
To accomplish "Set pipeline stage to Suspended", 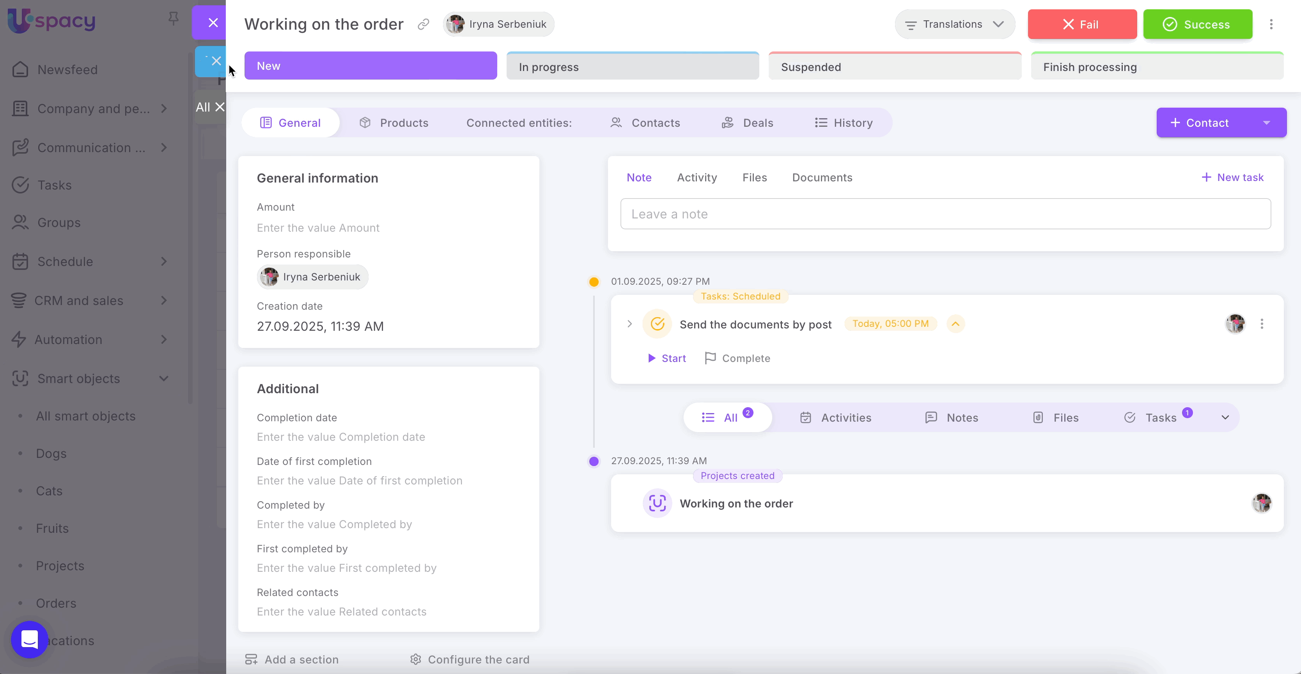I will 895,66.
